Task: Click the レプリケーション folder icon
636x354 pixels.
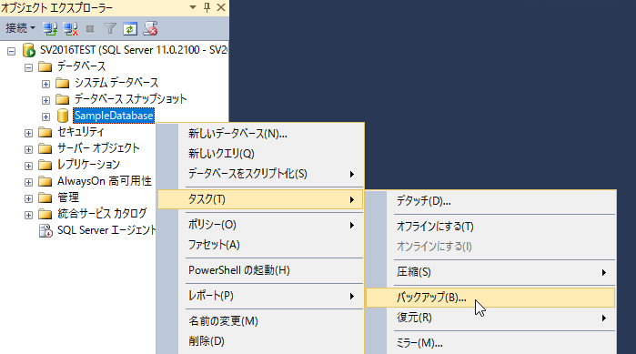Action: [45, 165]
